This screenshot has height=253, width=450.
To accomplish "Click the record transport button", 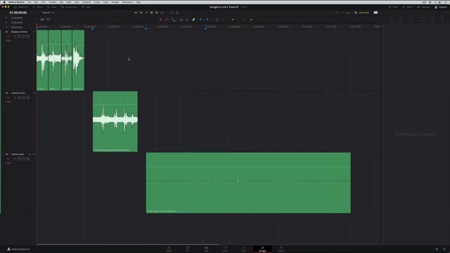I will (x=156, y=13).
